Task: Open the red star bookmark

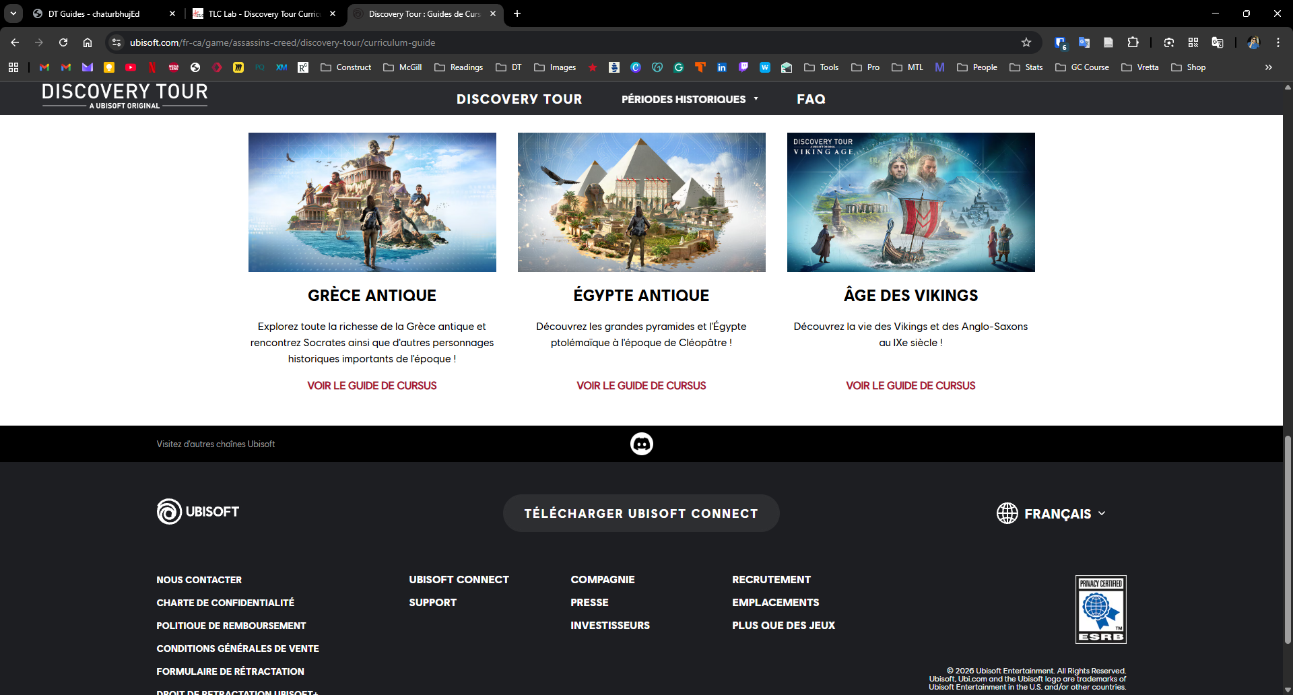Action: coord(593,67)
